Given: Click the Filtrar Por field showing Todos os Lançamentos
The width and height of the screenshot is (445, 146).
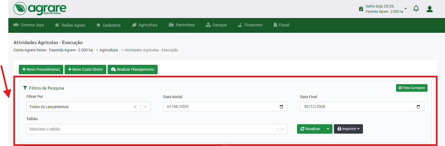Looking at the screenshot, I should click(x=88, y=107).
